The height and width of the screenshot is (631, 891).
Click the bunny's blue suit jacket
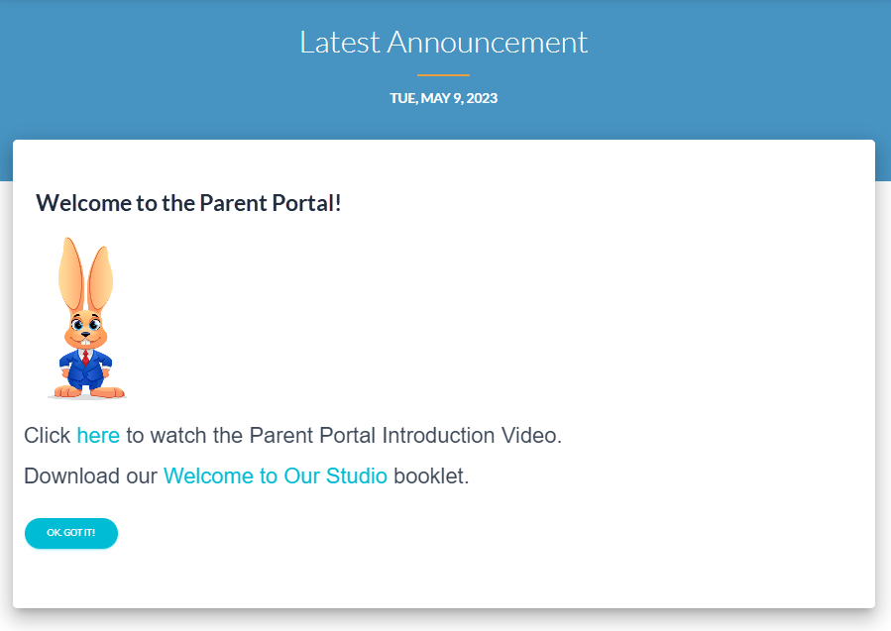[x=73, y=368]
